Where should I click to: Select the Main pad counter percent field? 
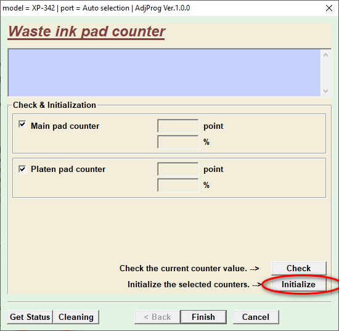(178, 142)
